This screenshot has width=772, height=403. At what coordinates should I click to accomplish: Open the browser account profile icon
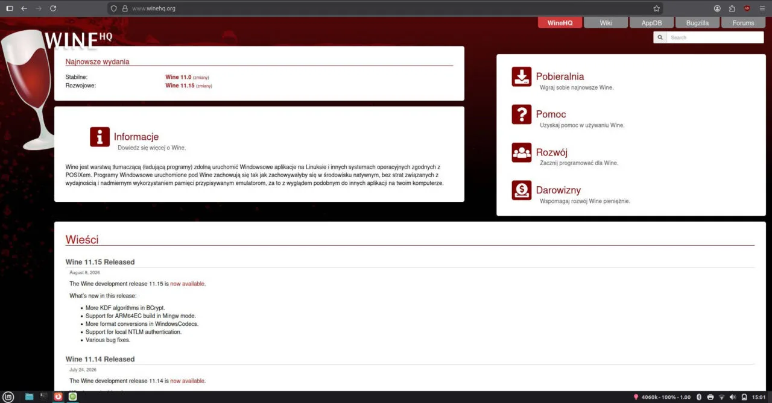pyautogui.click(x=717, y=8)
